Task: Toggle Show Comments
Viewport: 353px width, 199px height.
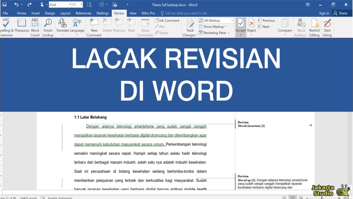Action: [x=145, y=27]
